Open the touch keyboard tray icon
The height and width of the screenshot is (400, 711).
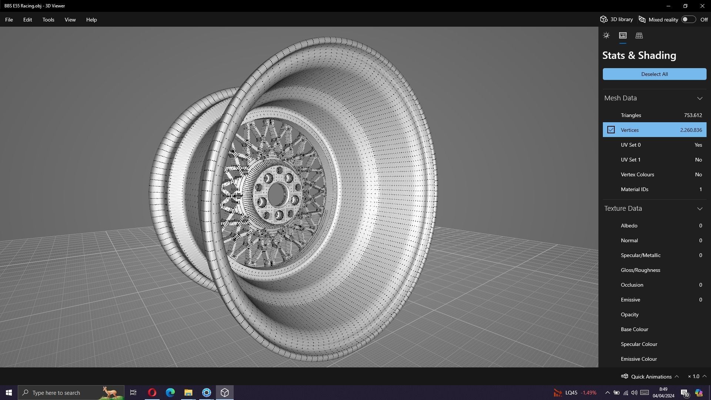[x=644, y=393]
